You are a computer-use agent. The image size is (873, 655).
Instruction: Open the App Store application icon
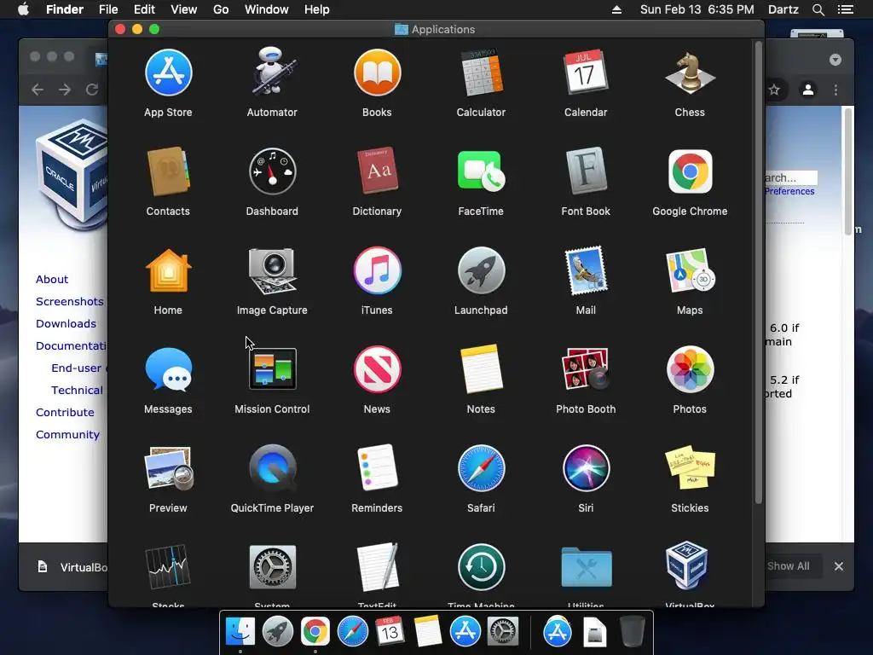coord(168,73)
